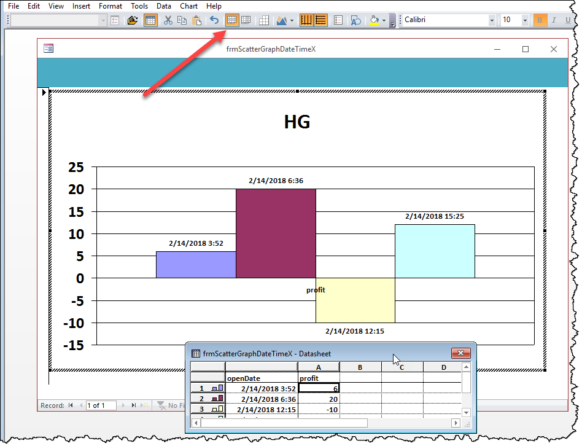Click the Undo arrow icon

(x=214, y=20)
